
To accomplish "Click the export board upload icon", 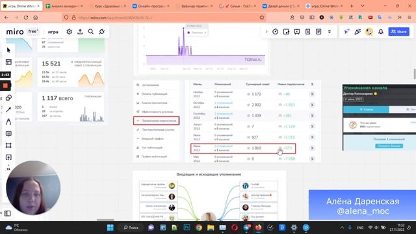I will pyautogui.click(x=80, y=32).
